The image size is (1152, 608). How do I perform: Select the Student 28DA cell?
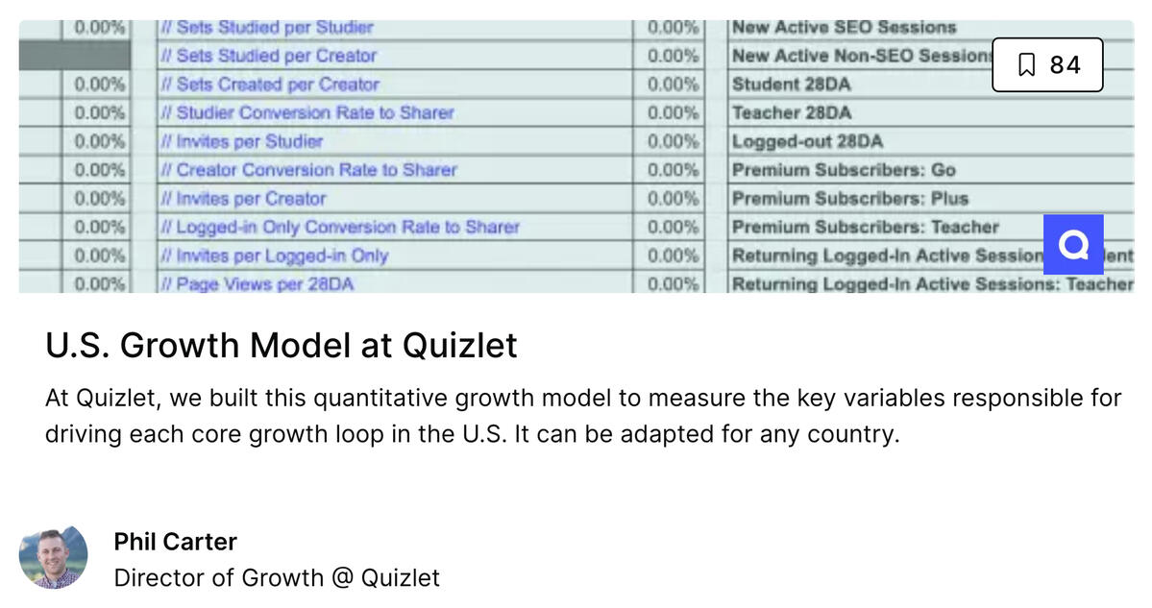[930, 85]
